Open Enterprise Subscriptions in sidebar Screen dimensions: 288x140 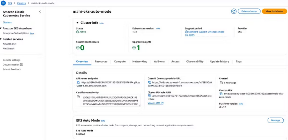15,33
